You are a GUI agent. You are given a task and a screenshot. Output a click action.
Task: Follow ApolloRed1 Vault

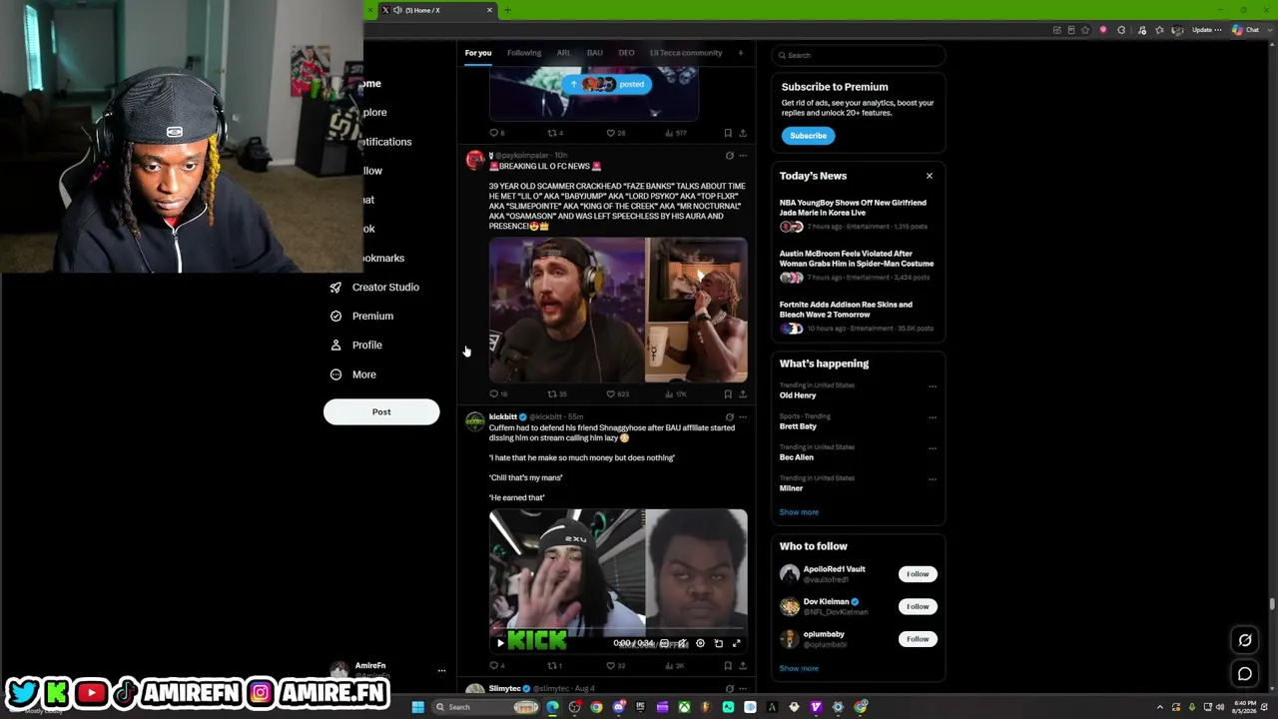tap(918, 574)
